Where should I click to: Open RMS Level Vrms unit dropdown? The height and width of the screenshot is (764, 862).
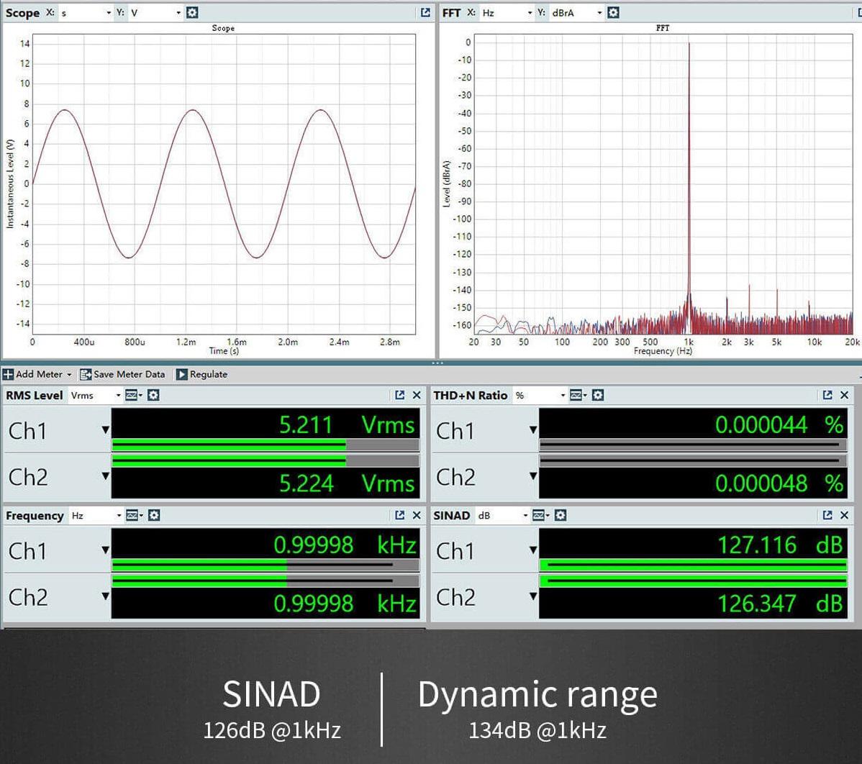point(118,395)
